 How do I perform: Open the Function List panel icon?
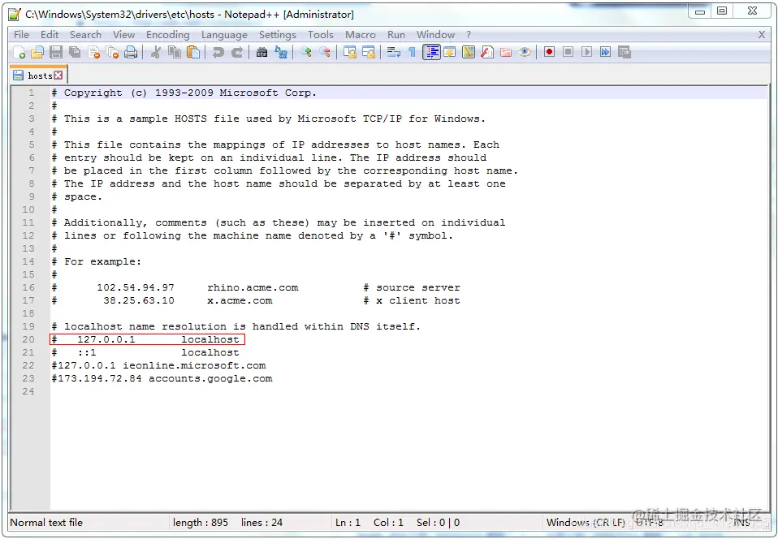pos(487,52)
